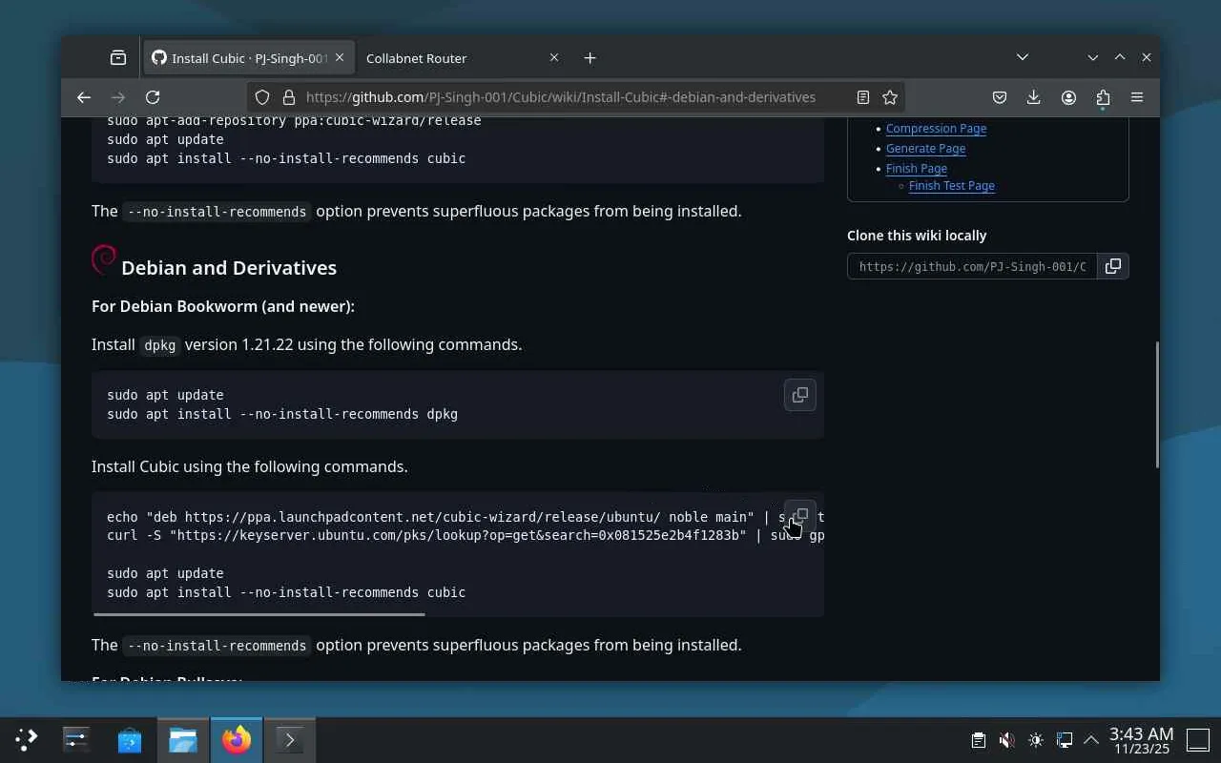1221x763 pixels.
Task: Open the KDE application launcher
Action: pos(27,739)
